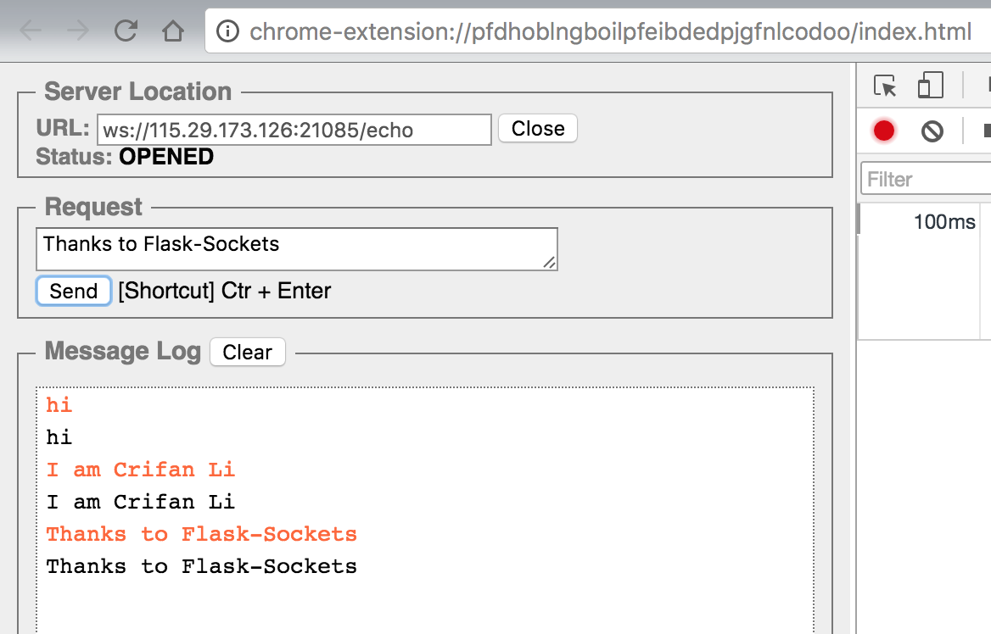991x634 pixels.
Task: Clear the DevTools network log
Action: tap(932, 131)
